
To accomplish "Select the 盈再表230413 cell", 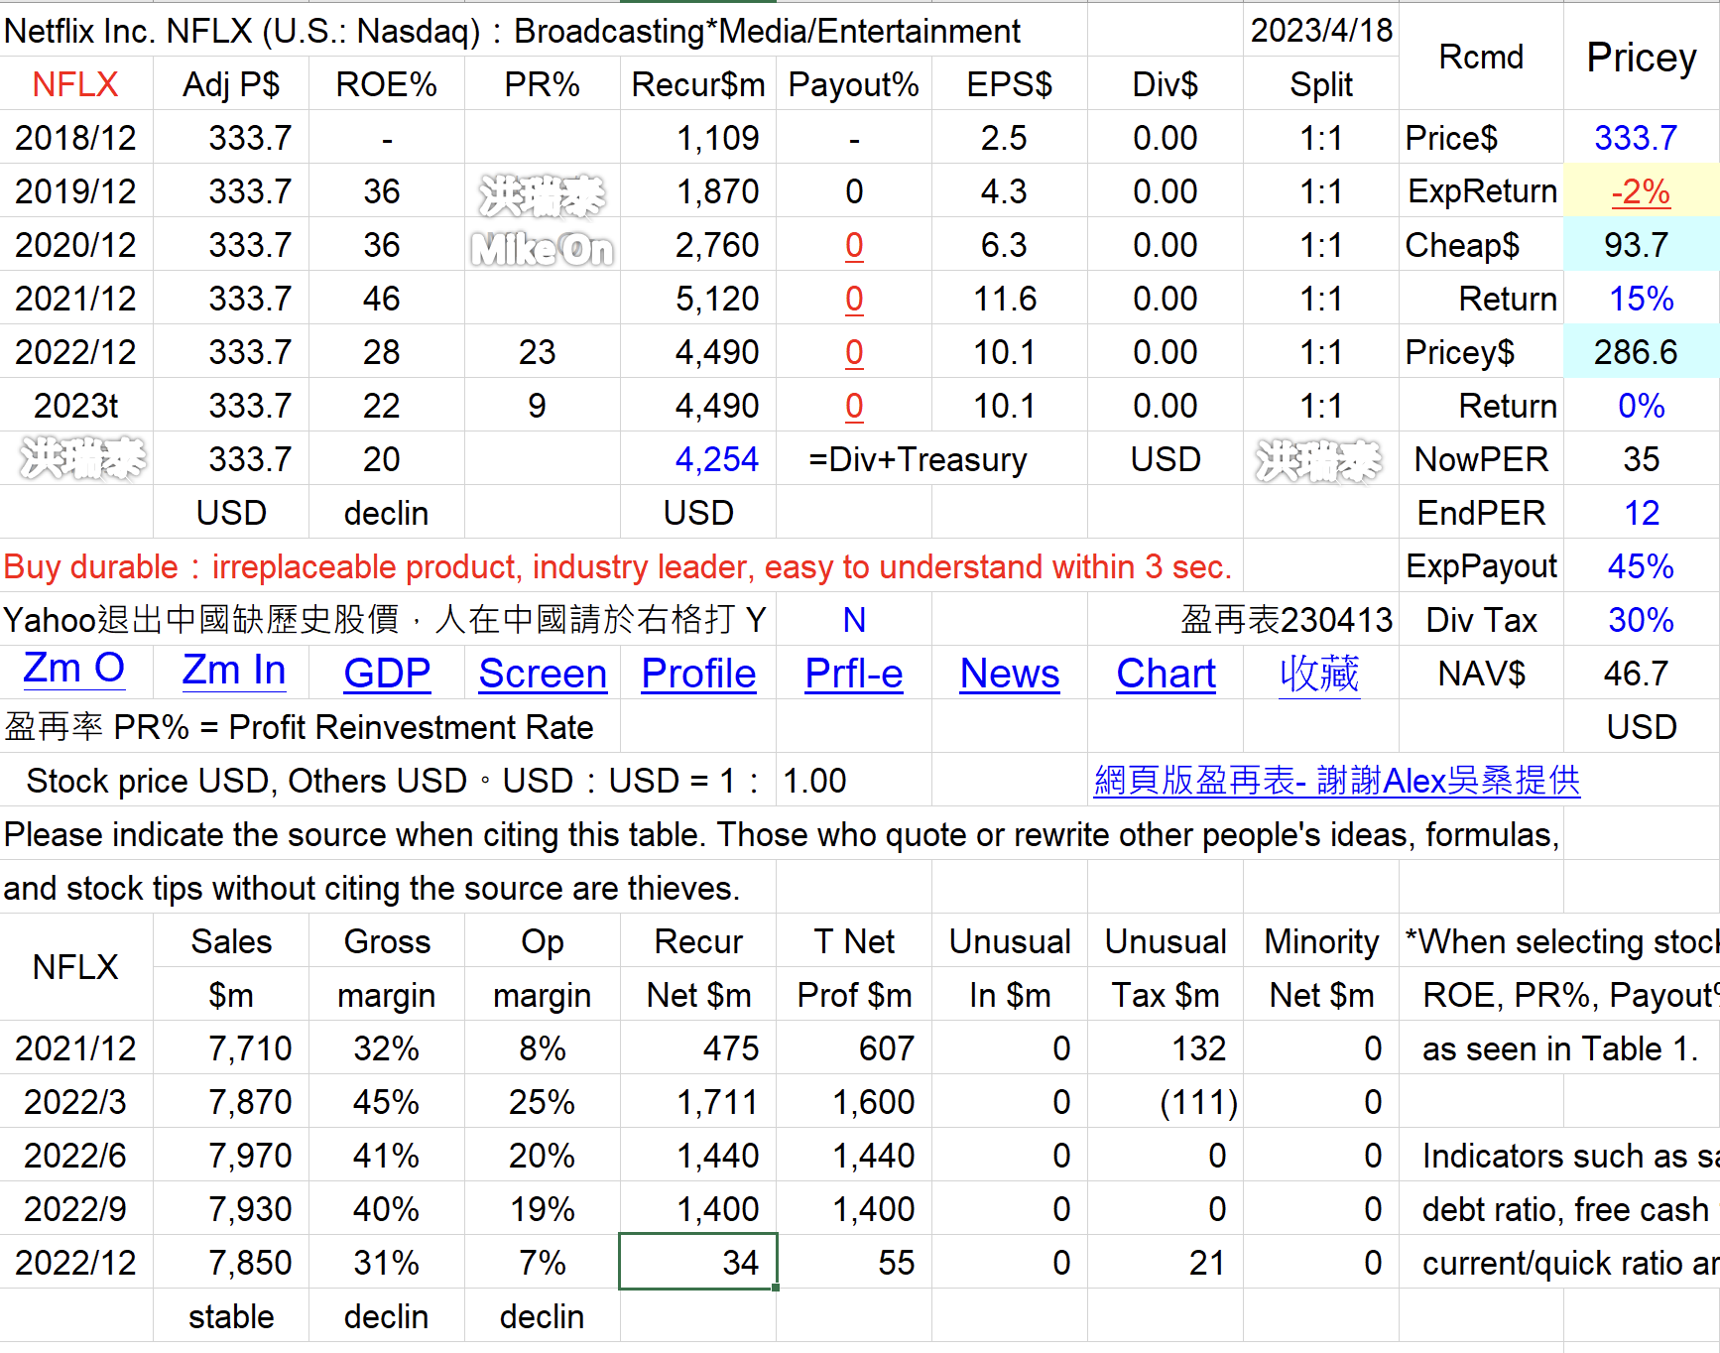I will click(1287, 620).
